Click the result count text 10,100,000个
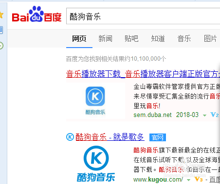 [x=148, y=59]
